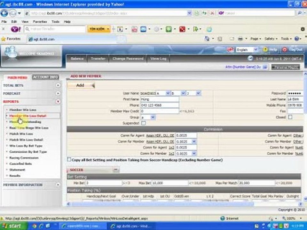Click the language flag icon
The image size is (307, 230).
pos(230,50)
